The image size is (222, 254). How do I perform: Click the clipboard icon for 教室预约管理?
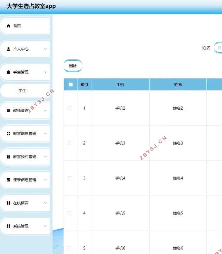click(x=8, y=157)
